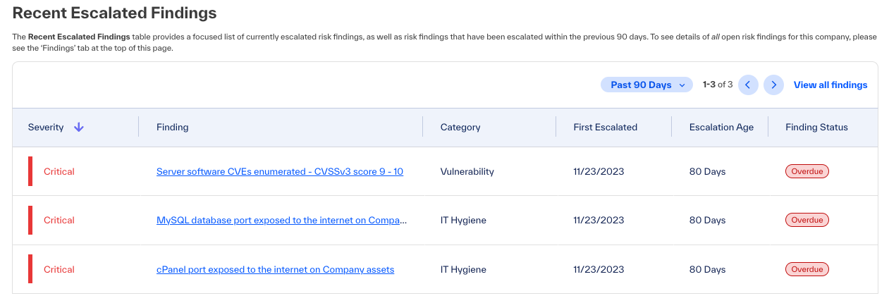Click Overdue badge on cPanel row
Screen dimensions: 889x303
point(807,270)
